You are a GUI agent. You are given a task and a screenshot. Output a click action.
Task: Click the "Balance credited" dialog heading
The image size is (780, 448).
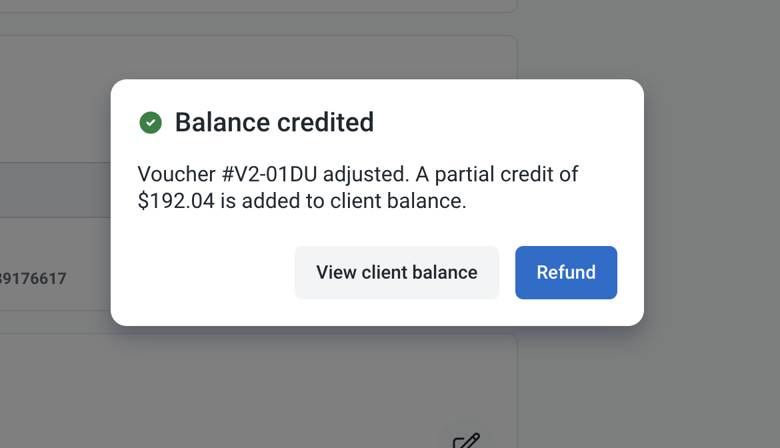point(274,123)
